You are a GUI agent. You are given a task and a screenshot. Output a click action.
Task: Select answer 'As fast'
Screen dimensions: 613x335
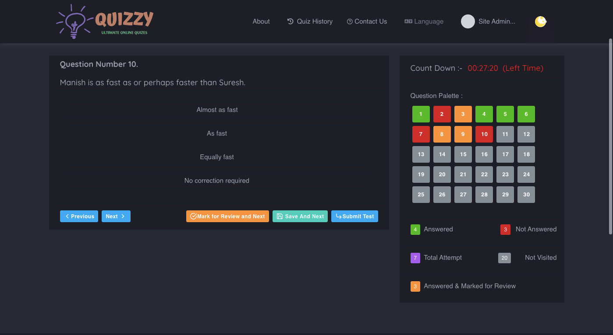coord(217,133)
